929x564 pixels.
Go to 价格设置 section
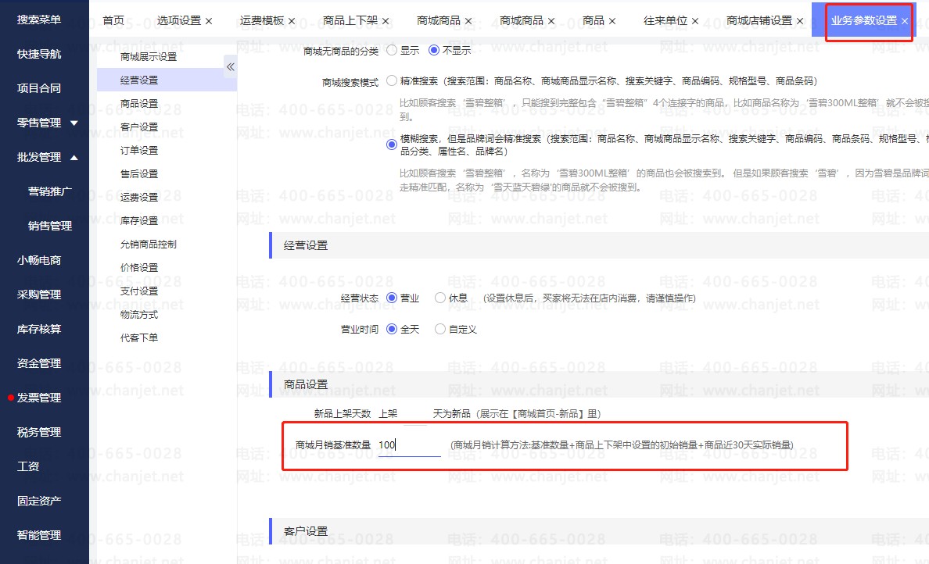(x=139, y=267)
